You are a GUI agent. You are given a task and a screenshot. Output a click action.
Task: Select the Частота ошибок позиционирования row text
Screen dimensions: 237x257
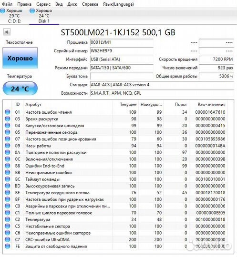click(x=61, y=139)
